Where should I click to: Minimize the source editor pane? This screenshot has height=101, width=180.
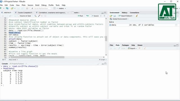[102, 13]
